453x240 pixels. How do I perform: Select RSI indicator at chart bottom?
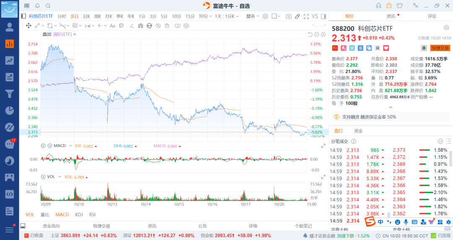point(92,214)
